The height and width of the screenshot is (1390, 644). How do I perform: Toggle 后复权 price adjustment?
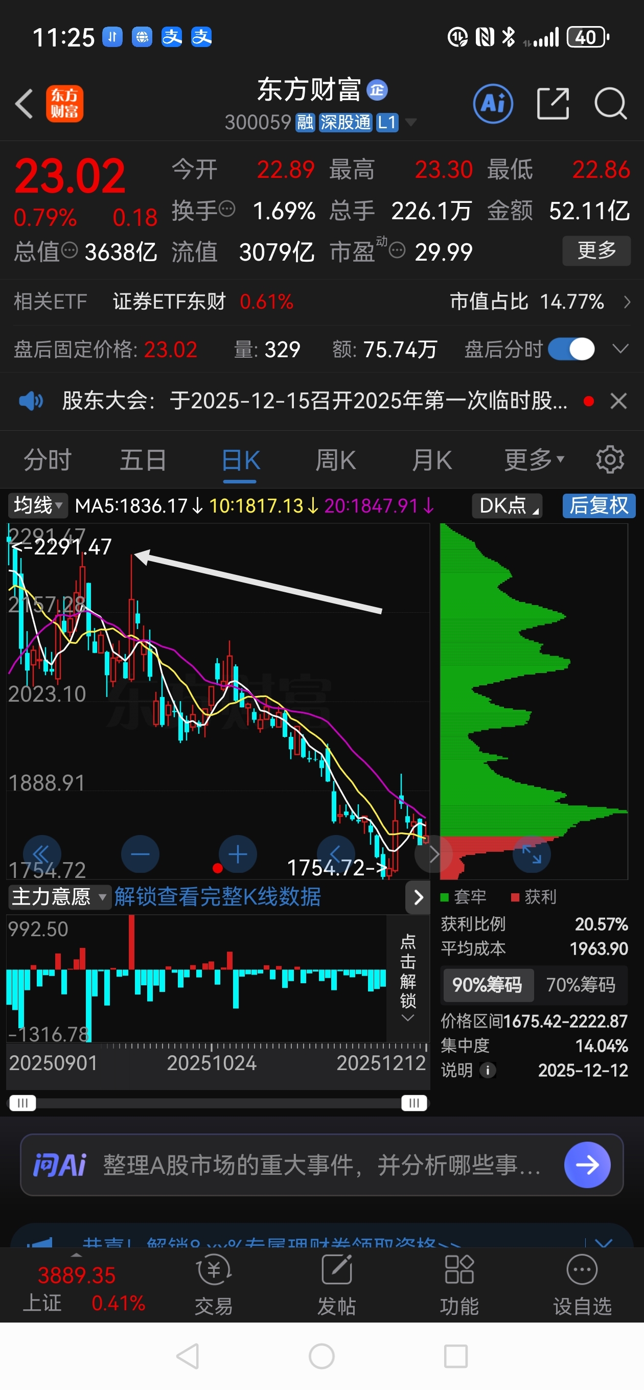point(599,505)
